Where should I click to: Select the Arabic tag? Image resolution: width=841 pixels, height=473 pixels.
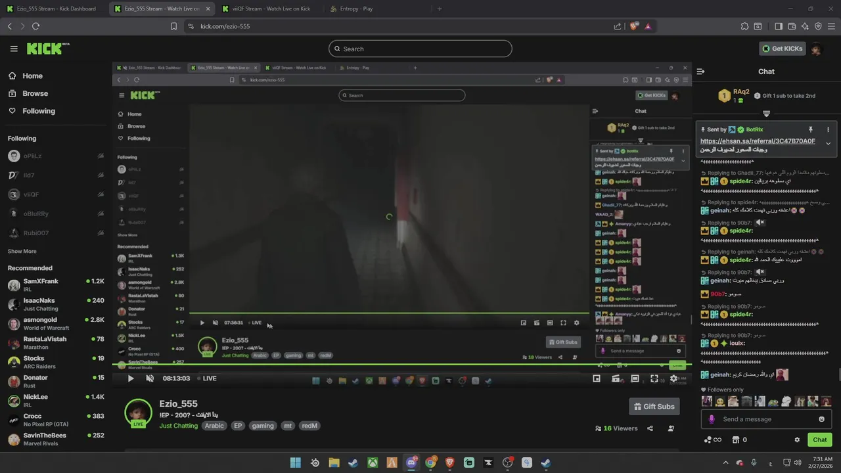coord(214,426)
